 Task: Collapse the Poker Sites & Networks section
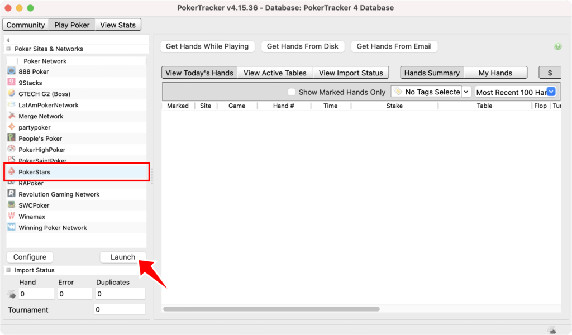click(8, 49)
